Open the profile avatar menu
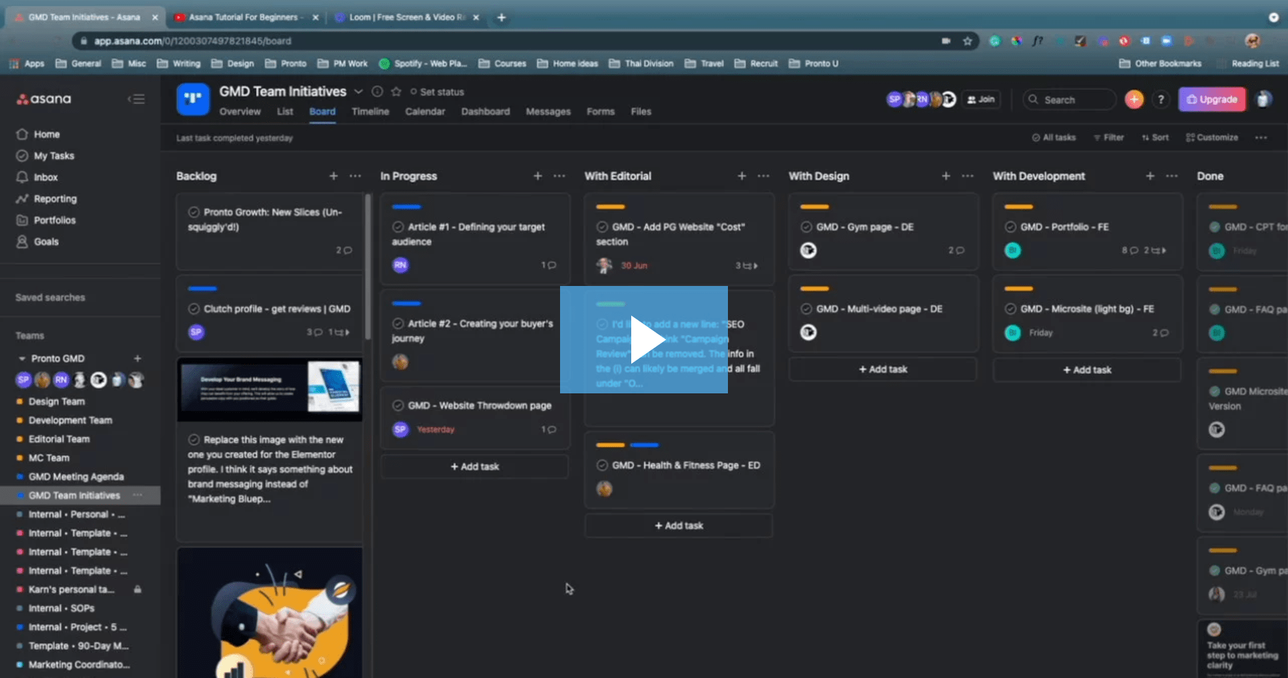Screen dimensions: 1288x678 pyautogui.click(x=1264, y=99)
